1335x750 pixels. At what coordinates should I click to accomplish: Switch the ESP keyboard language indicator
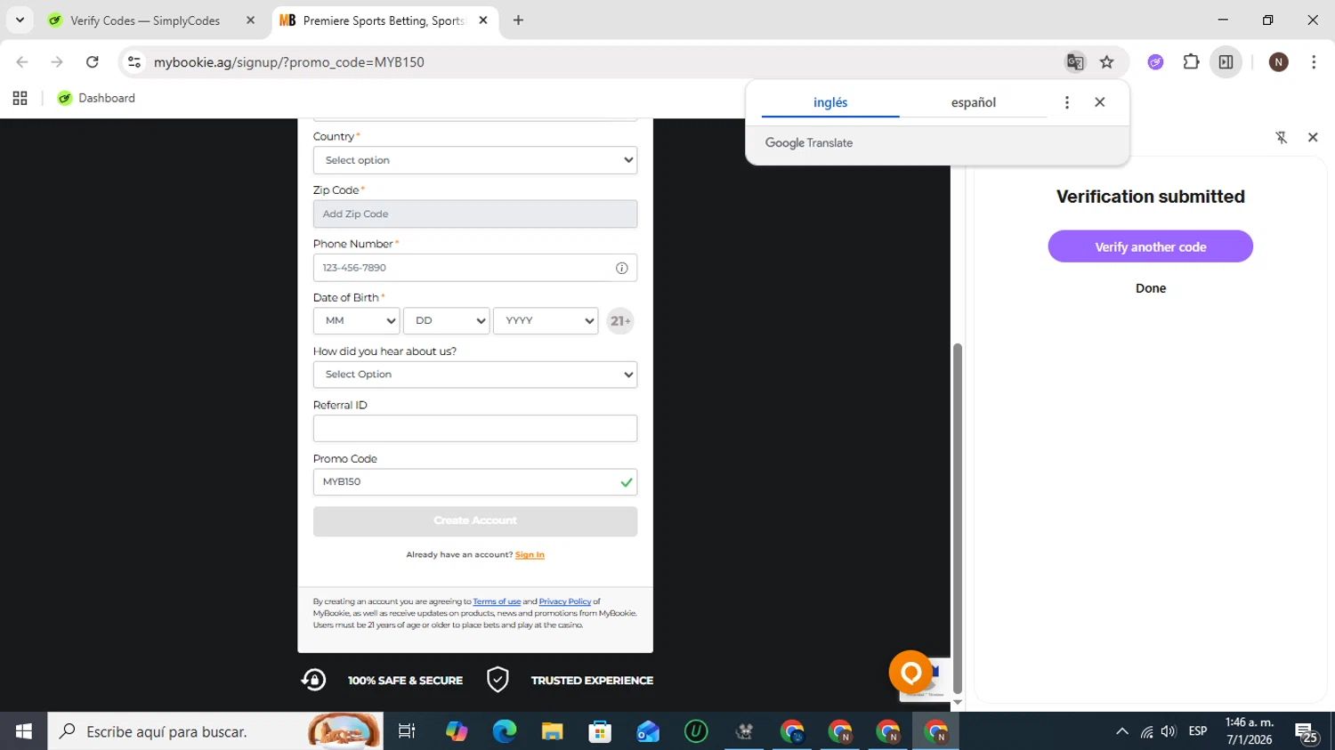coord(1198,731)
